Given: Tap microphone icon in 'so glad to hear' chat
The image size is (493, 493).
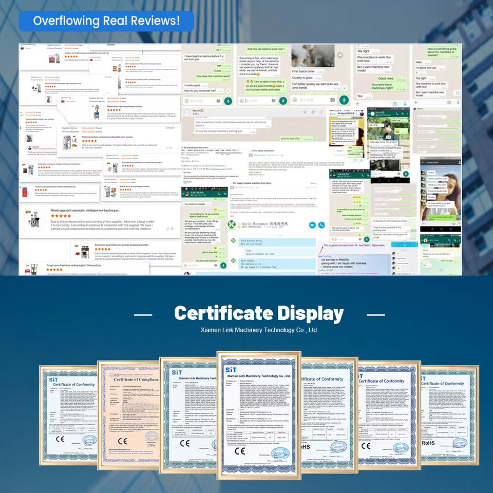Looking at the screenshot, I should [283, 101].
